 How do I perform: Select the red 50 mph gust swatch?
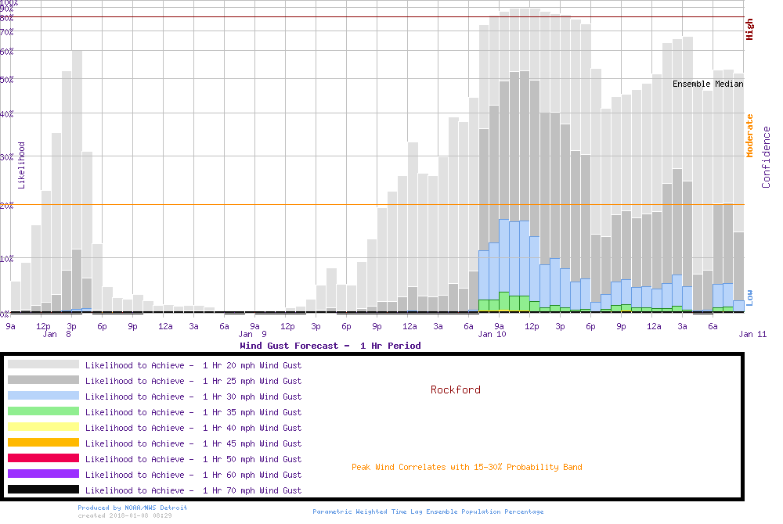point(43,458)
